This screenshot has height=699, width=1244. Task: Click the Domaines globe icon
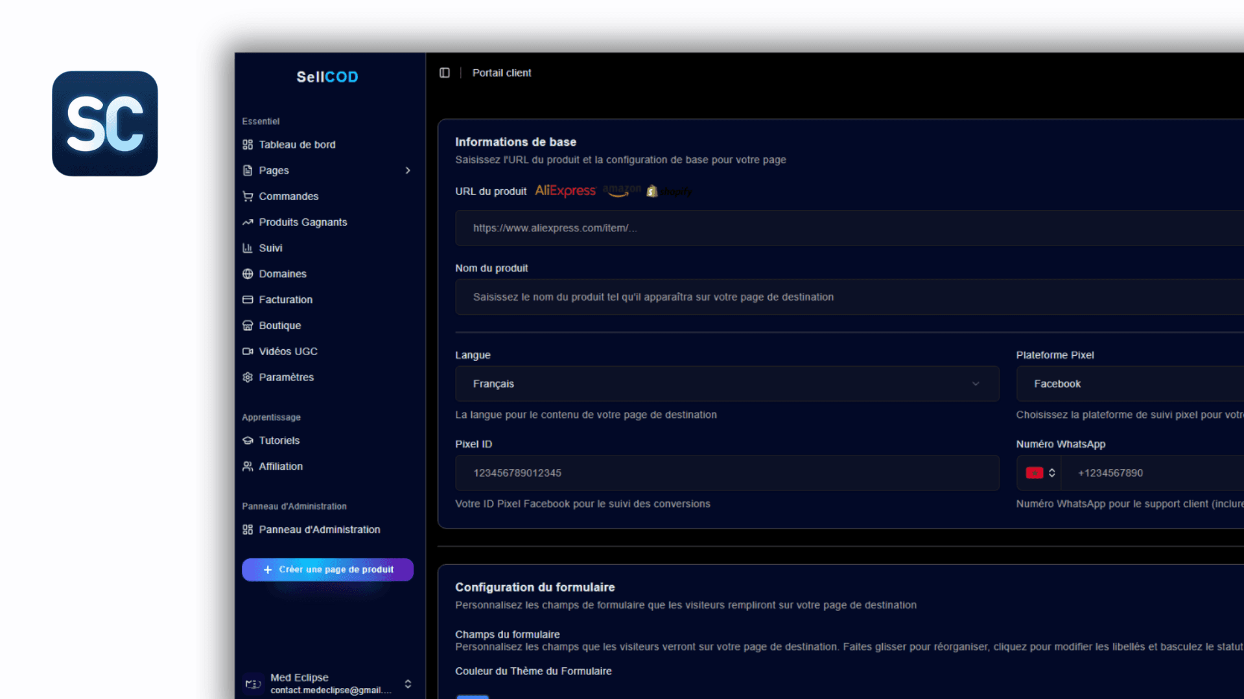[248, 274]
